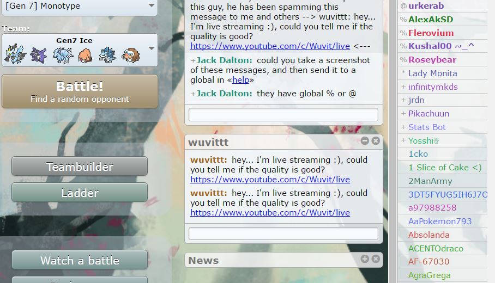
Task: Select user Stats Bot in the user list
Action: [443, 127]
